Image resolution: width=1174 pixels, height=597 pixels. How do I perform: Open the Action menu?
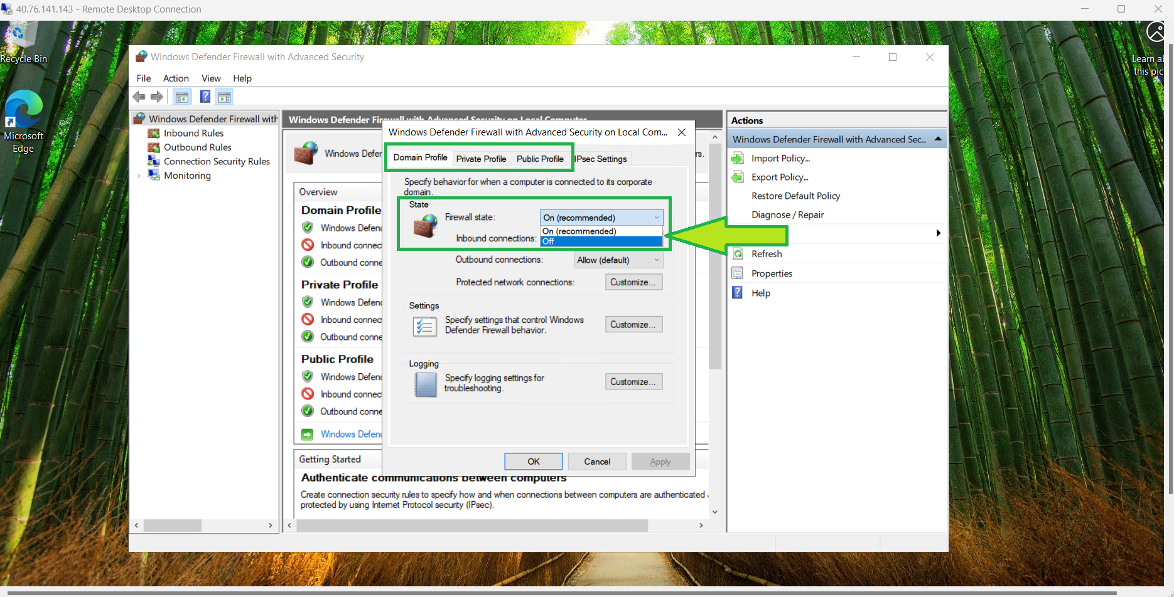pos(176,78)
